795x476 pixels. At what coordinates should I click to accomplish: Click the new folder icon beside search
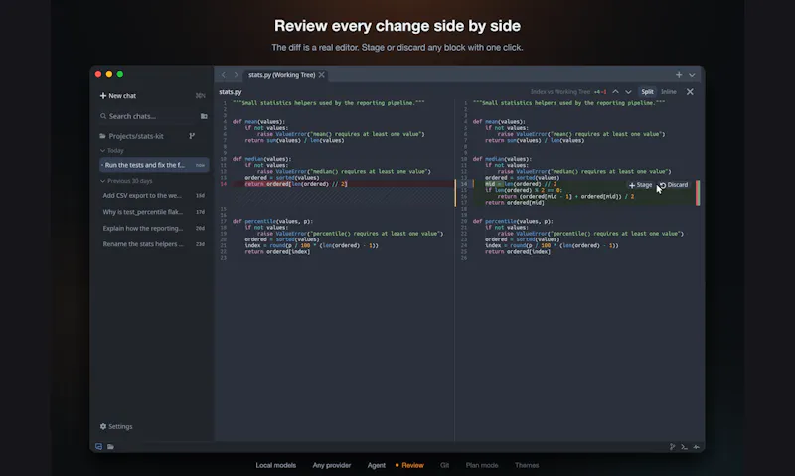click(204, 116)
